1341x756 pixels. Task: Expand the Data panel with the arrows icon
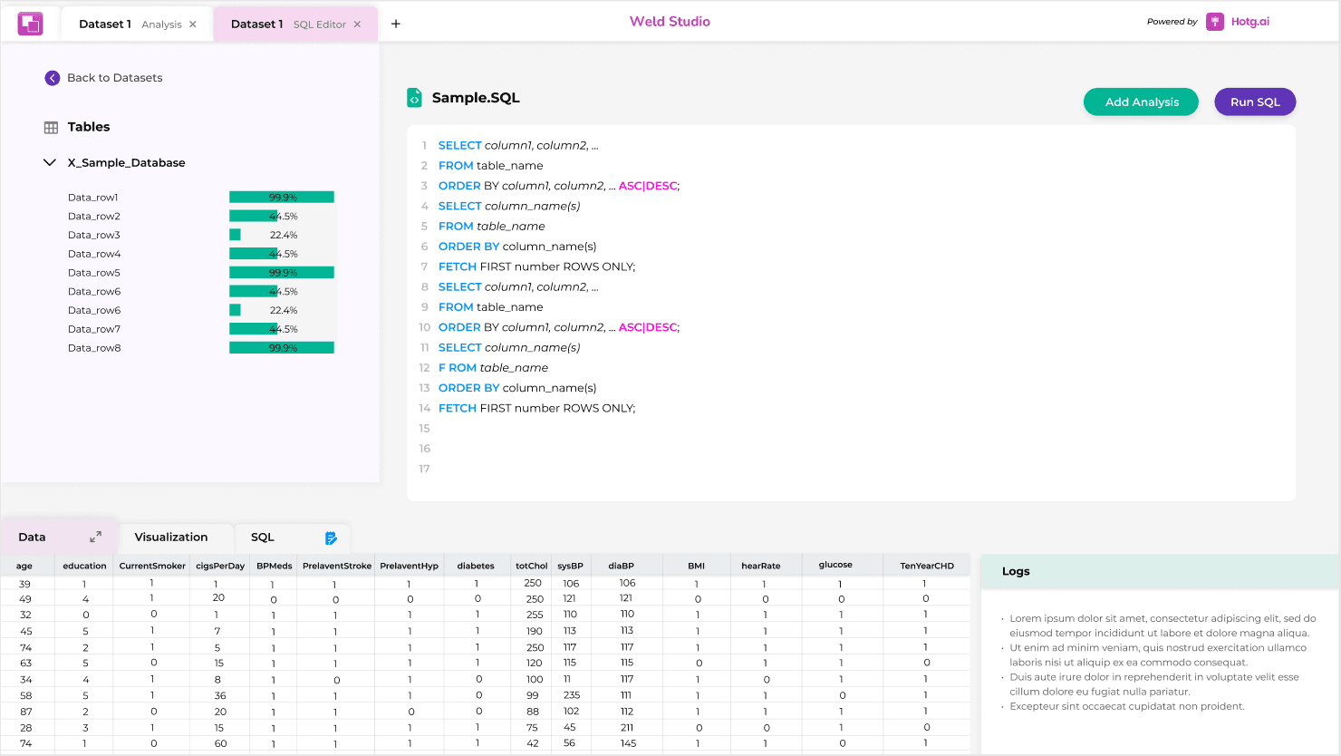[x=96, y=538]
